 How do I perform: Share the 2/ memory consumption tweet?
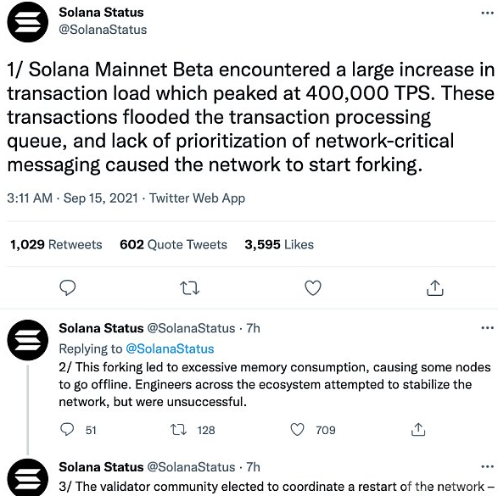pos(418,430)
